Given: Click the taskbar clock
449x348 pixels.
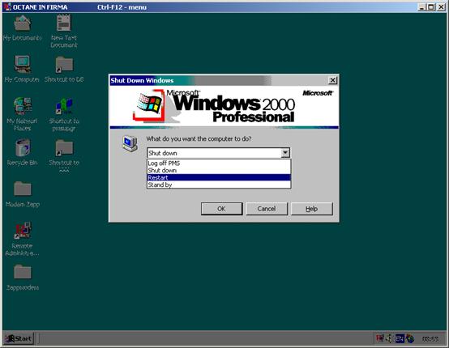Looking at the screenshot, I should [x=430, y=339].
